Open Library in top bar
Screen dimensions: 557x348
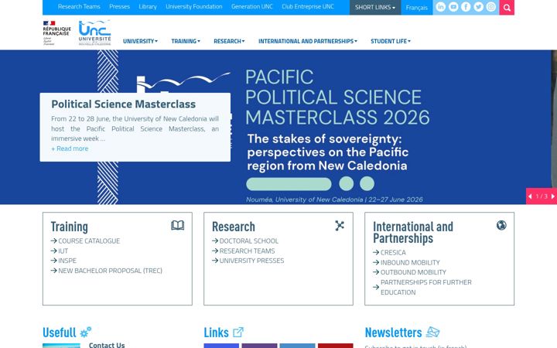pos(148,6)
